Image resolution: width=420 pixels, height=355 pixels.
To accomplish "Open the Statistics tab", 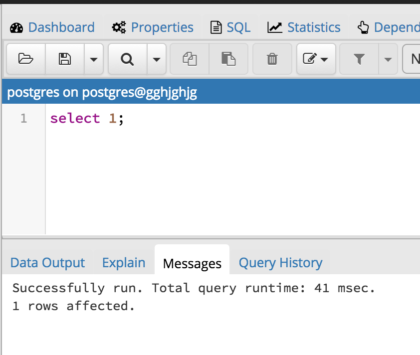I will 304,27.
